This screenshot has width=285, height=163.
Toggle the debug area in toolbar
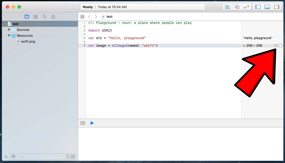pos(267,7)
